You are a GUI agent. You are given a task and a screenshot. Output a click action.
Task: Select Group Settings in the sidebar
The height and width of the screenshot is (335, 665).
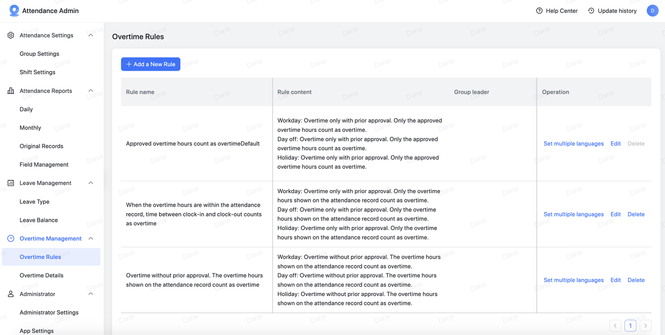[x=39, y=54]
